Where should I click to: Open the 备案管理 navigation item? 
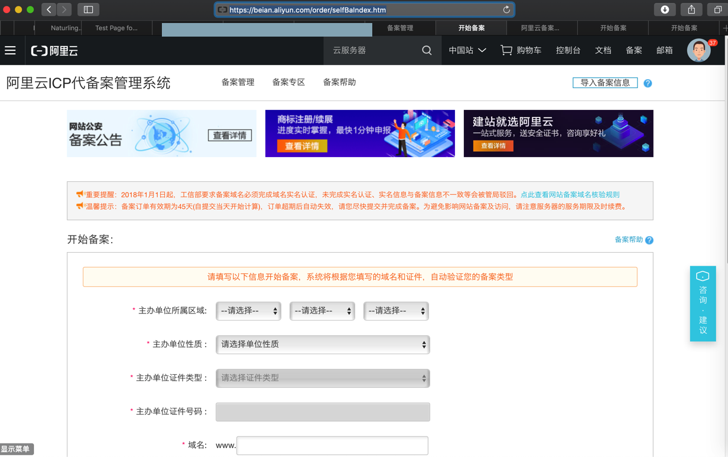point(238,83)
